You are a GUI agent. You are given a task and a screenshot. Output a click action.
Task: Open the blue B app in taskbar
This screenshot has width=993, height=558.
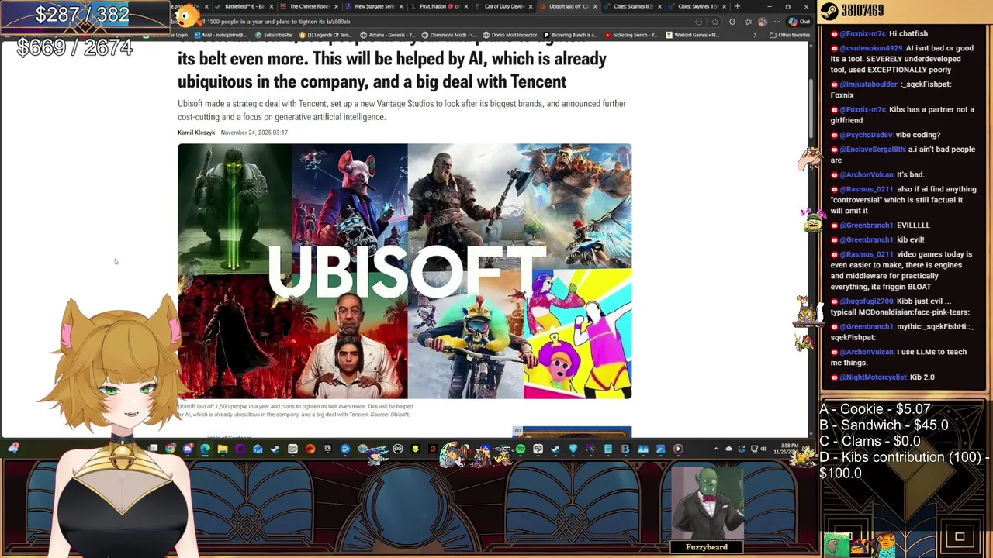(x=626, y=449)
